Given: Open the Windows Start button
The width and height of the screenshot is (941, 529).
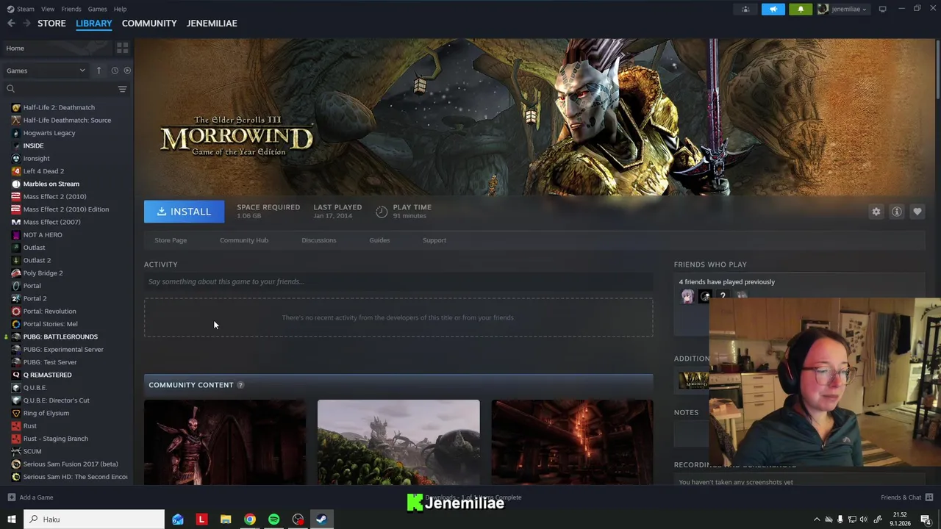Looking at the screenshot, I should point(11,519).
